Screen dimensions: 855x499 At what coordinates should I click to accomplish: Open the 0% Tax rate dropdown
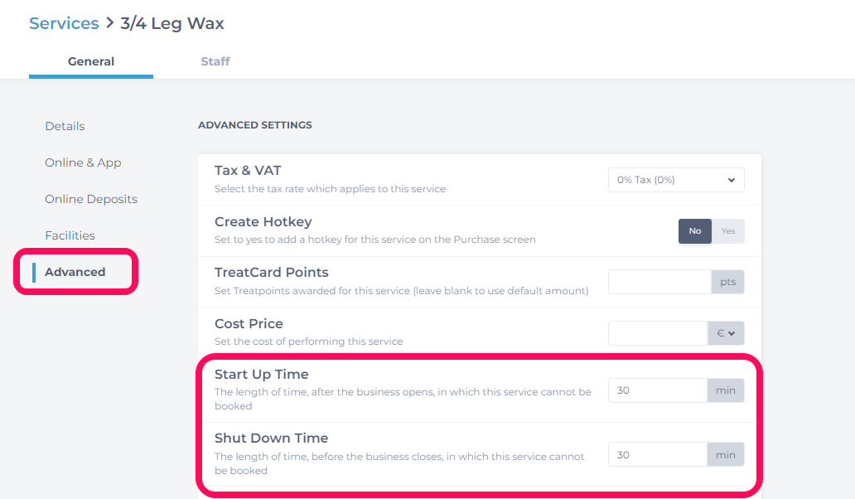[676, 180]
